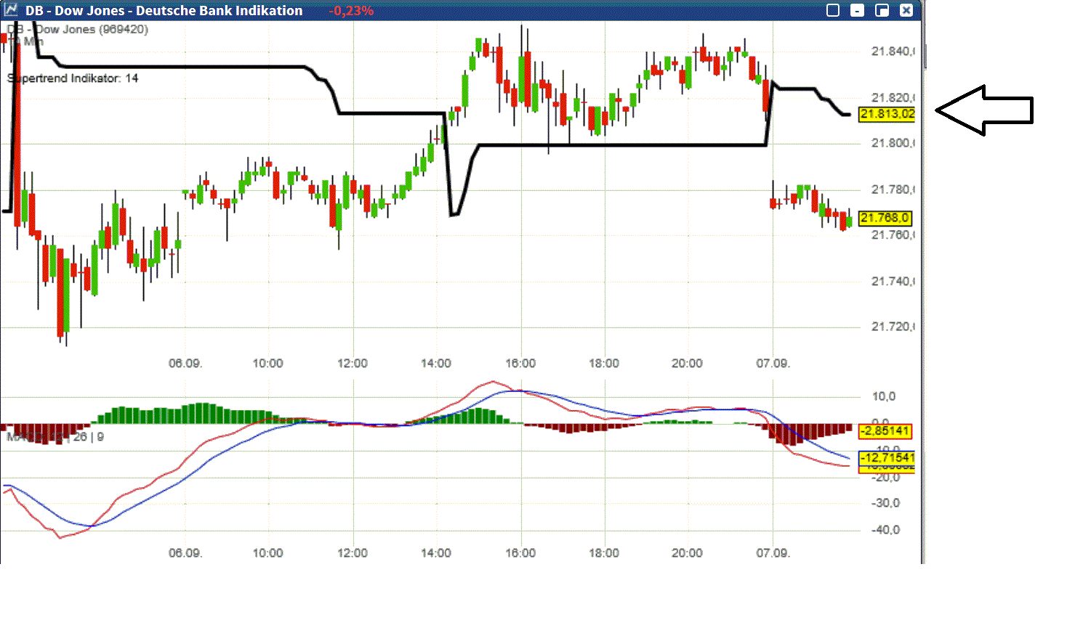Click 20:00 time label under the price chart

[687, 364]
